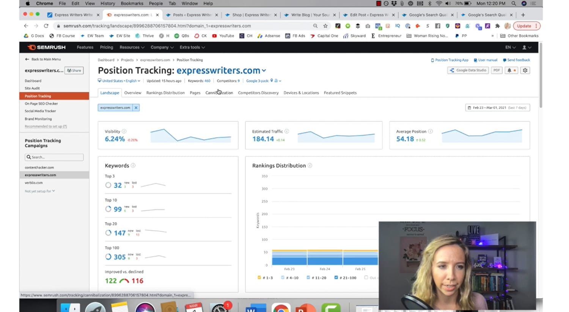Switch to the Featured Snippets tab
The image size is (569, 312).
tap(340, 93)
